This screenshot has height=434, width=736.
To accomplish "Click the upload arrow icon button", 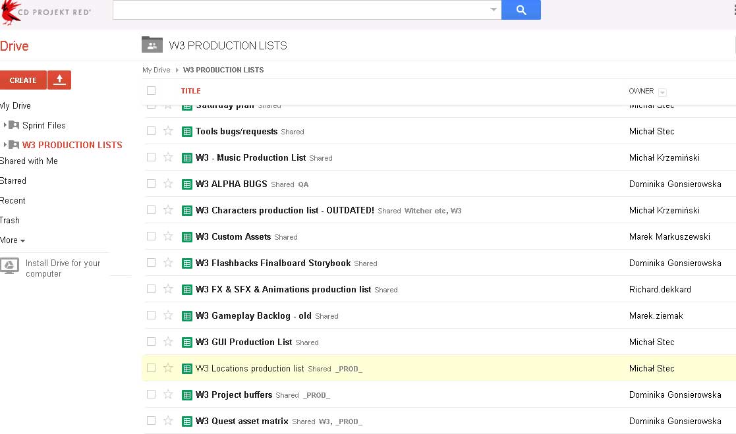I will tap(59, 80).
